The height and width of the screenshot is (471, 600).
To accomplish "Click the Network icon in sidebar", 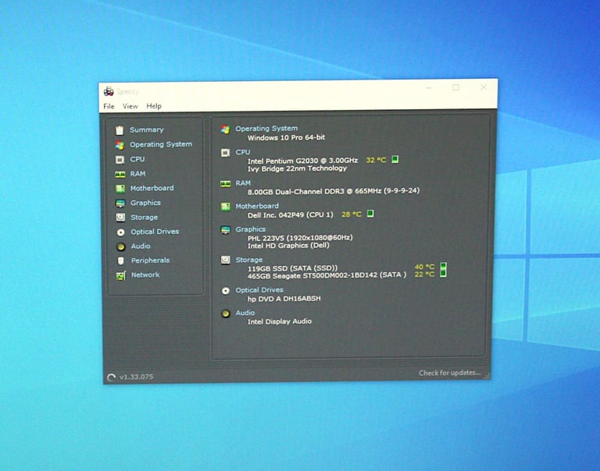I will (121, 275).
